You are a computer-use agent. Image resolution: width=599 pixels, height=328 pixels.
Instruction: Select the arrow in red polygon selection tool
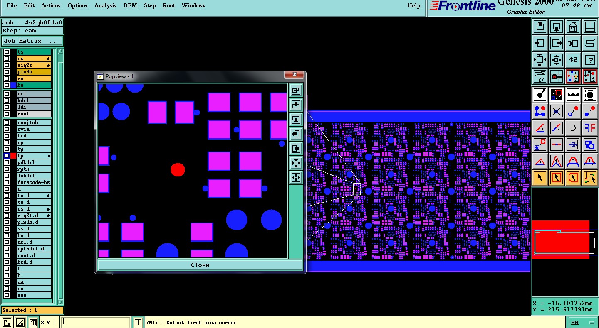tap(573, 178)
